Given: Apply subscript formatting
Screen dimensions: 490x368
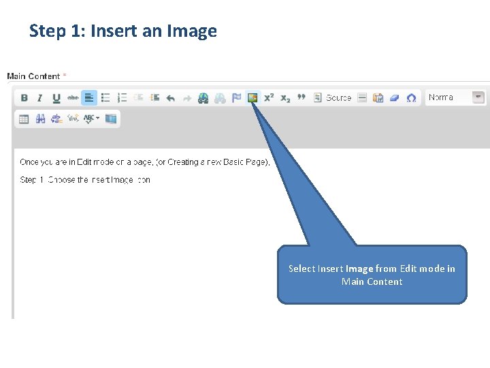Looking at the screenshot, I should tap(285, 98).
